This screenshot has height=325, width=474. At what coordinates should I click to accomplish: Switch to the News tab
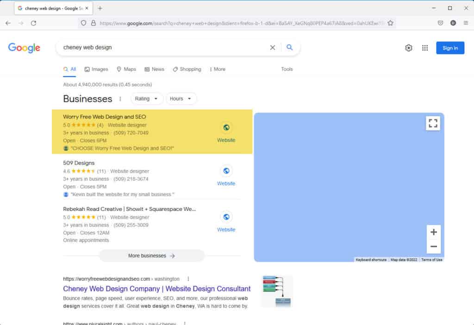(154, 69)
